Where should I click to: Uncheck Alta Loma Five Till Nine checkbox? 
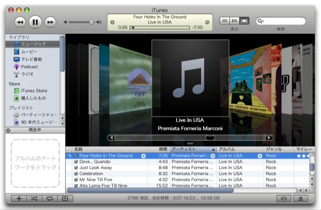point(76,185)
